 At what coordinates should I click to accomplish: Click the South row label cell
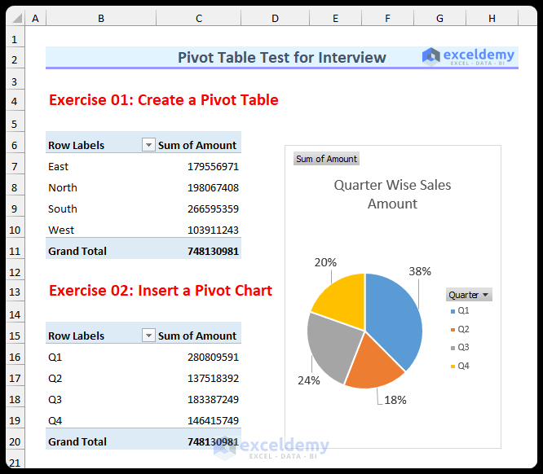tap(63, 208)
